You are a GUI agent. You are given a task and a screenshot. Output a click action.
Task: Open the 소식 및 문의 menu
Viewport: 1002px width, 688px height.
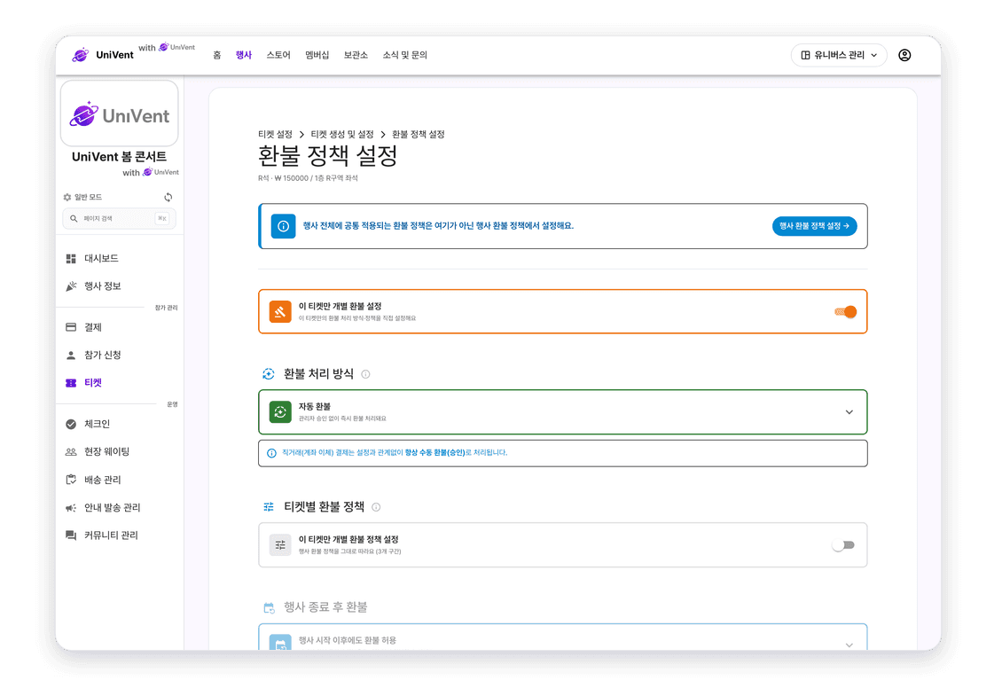coord(404,55)
